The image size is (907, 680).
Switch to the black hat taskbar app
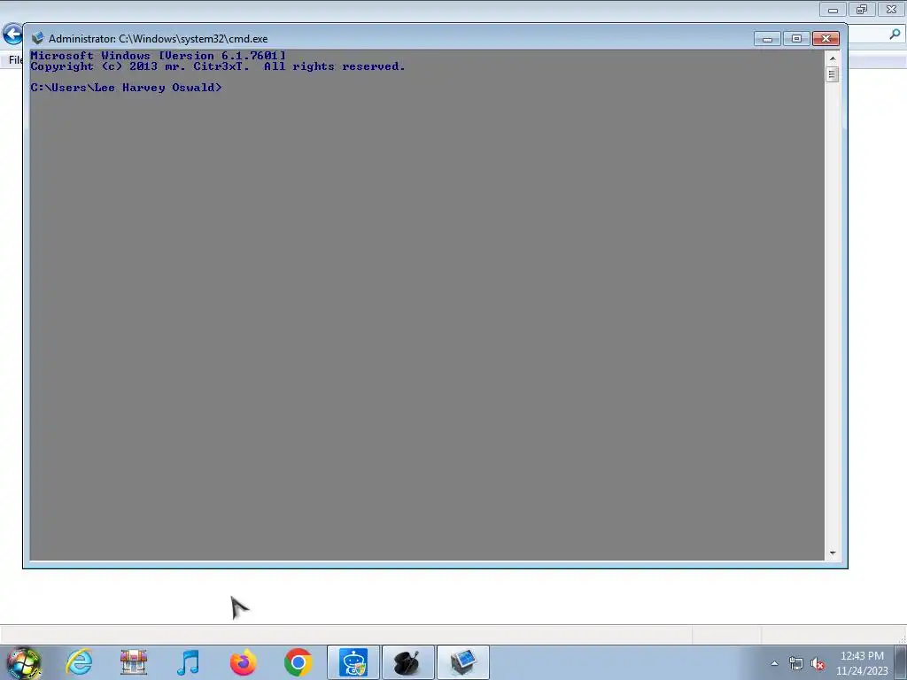point(407,662)
